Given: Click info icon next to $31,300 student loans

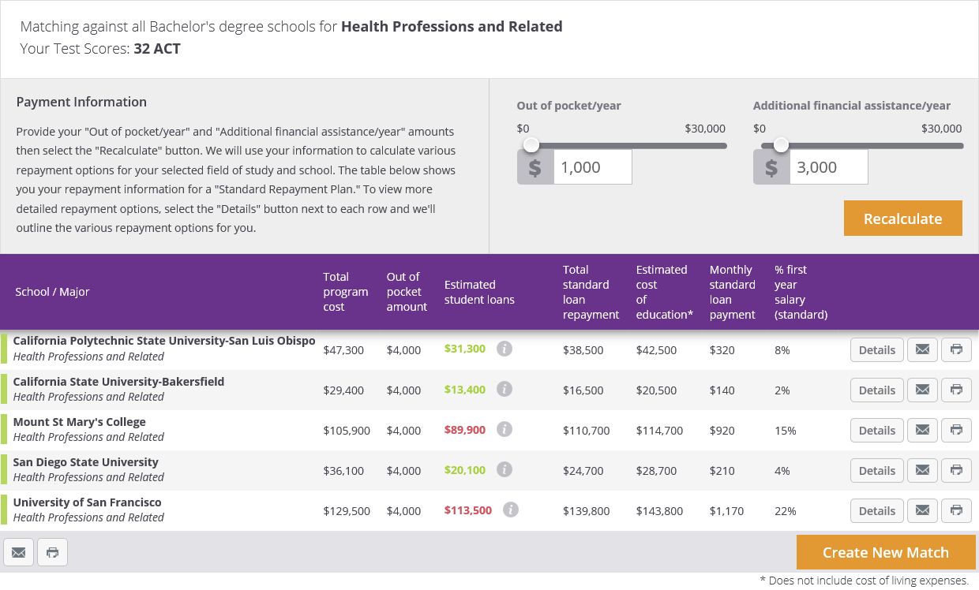Looking at the screenshot, I should tap(505, 349).
